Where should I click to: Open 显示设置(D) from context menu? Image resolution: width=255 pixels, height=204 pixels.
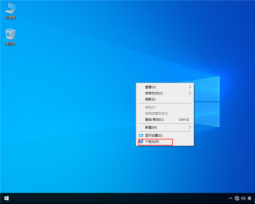[x=154, y=135]
